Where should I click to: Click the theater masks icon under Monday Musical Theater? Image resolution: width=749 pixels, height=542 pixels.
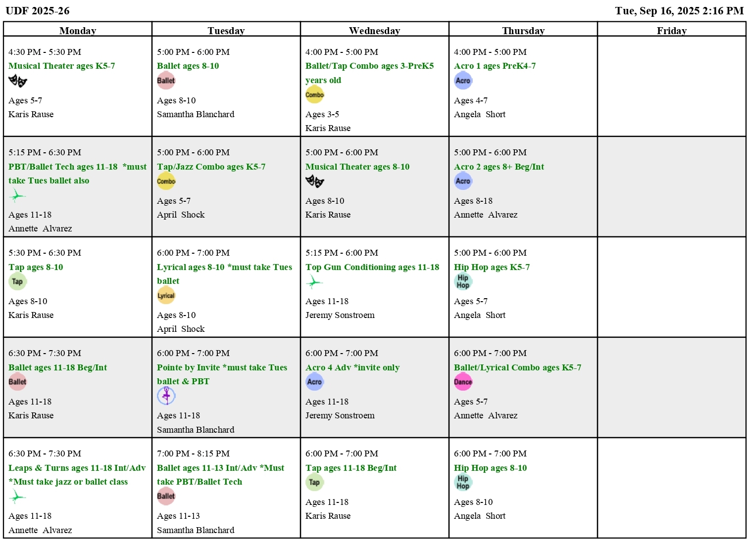click(x=18, y=81)
